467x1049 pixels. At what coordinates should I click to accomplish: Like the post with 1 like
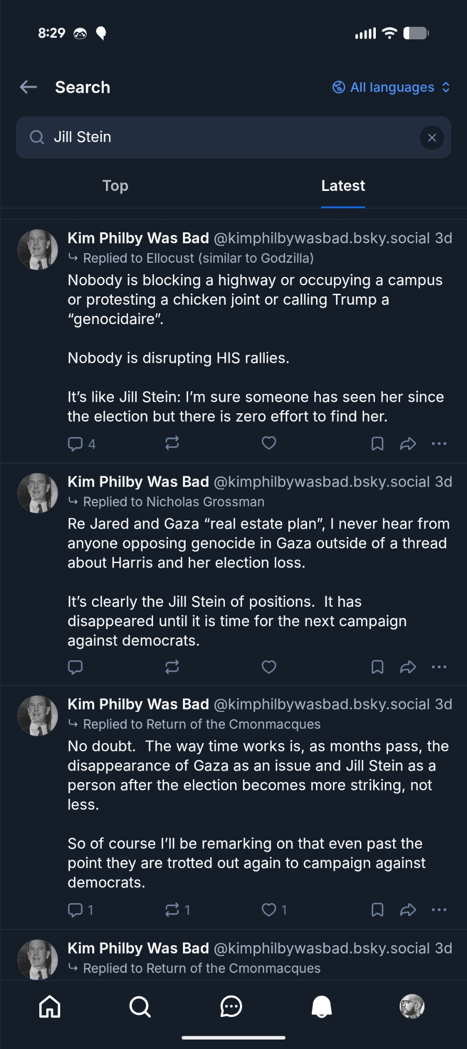(269, 909)
